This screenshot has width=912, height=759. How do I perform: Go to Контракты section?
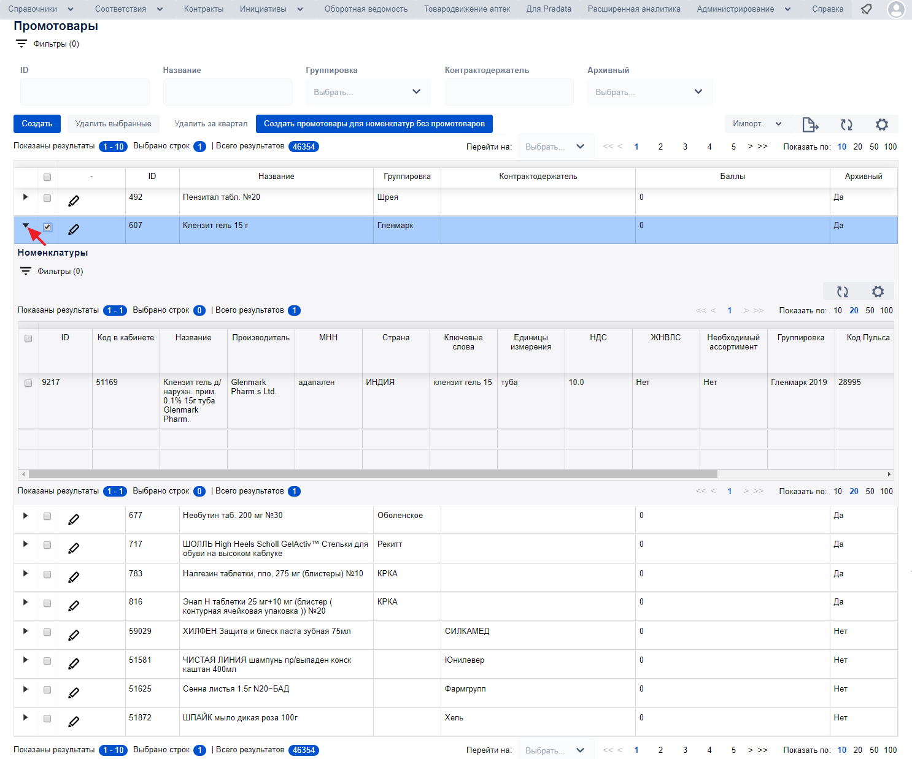pyautogui.click(x=204, y=9)
